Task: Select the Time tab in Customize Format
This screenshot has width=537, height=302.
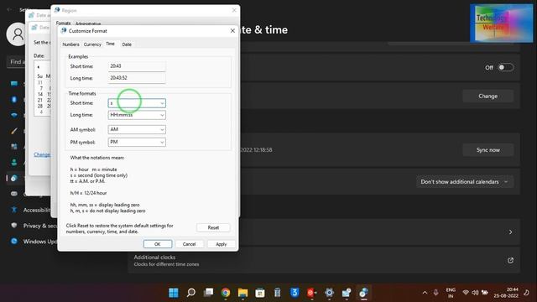Action: (x=110, y=44)
